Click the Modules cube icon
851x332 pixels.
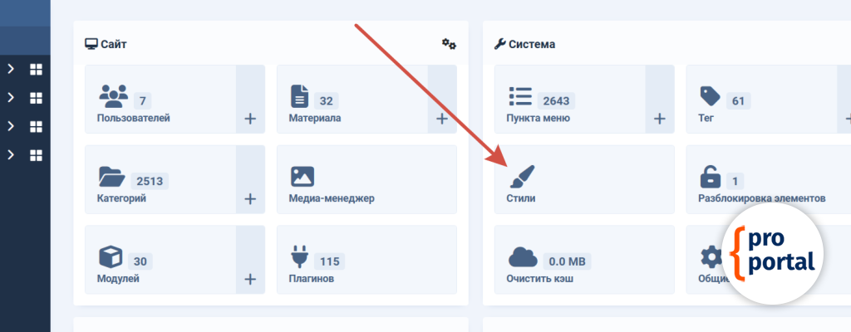[111, 256]
